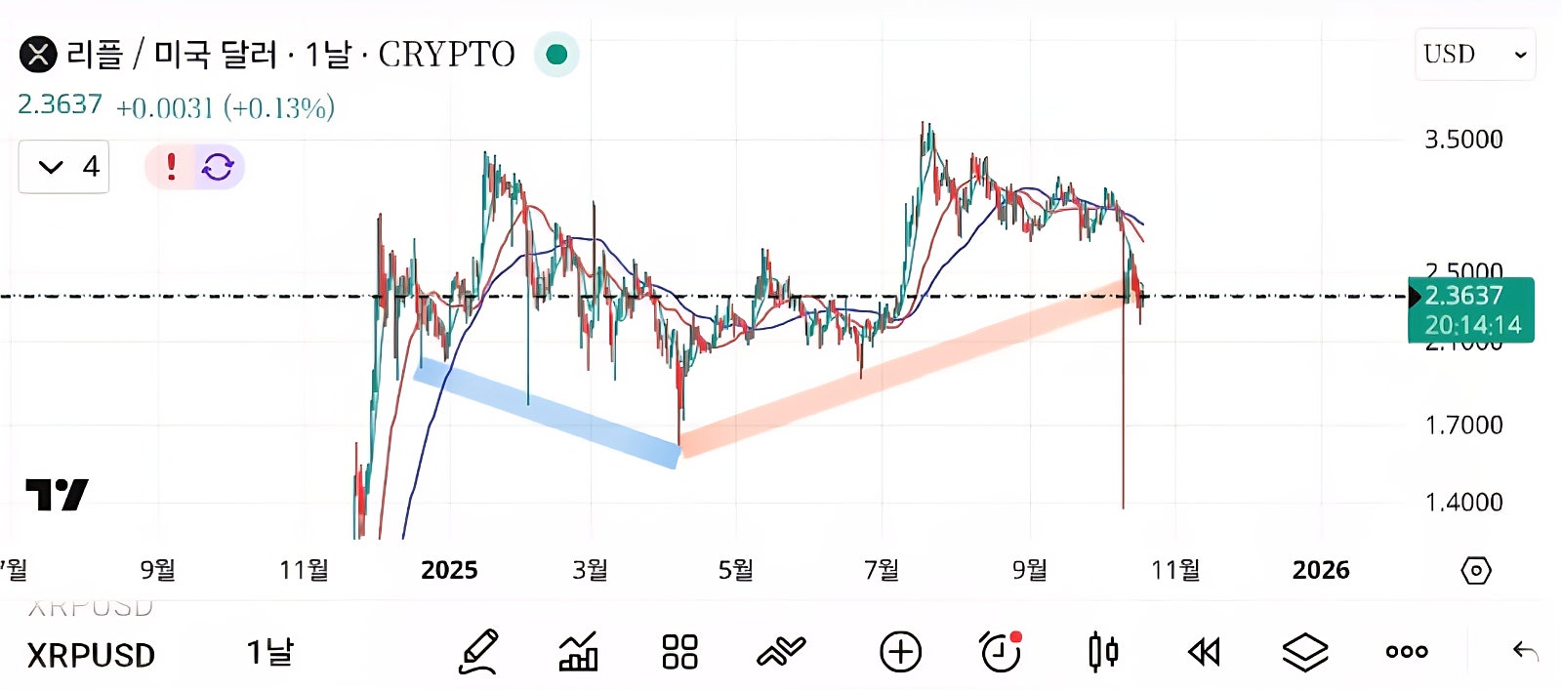
Task: Open chart settings hexagon icon
Action: (x=1475, y=570)
